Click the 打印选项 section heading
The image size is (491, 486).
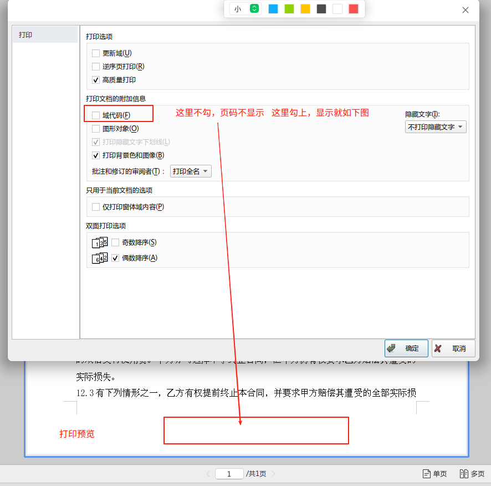pyautogui.click(x=99, y=37)
